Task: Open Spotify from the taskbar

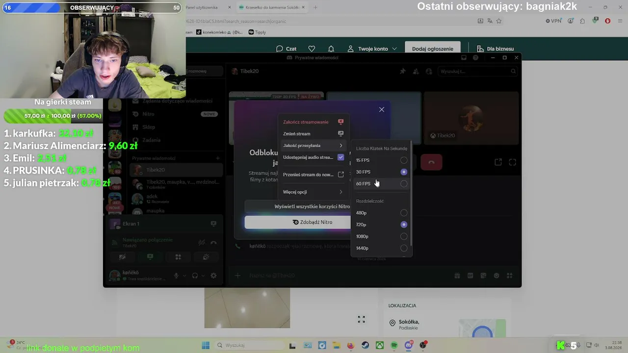Action: pos(394,345)
